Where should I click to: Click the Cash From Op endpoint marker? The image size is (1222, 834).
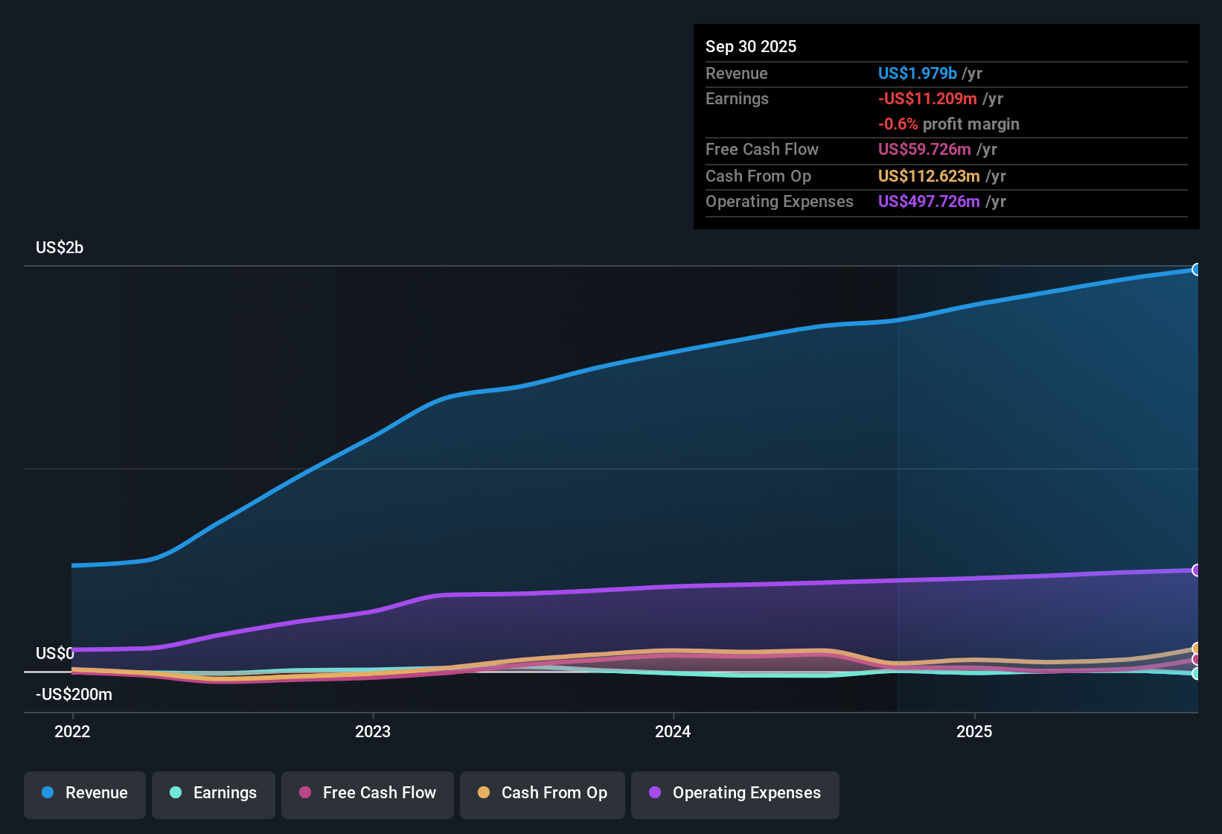tap(1197, 649)
